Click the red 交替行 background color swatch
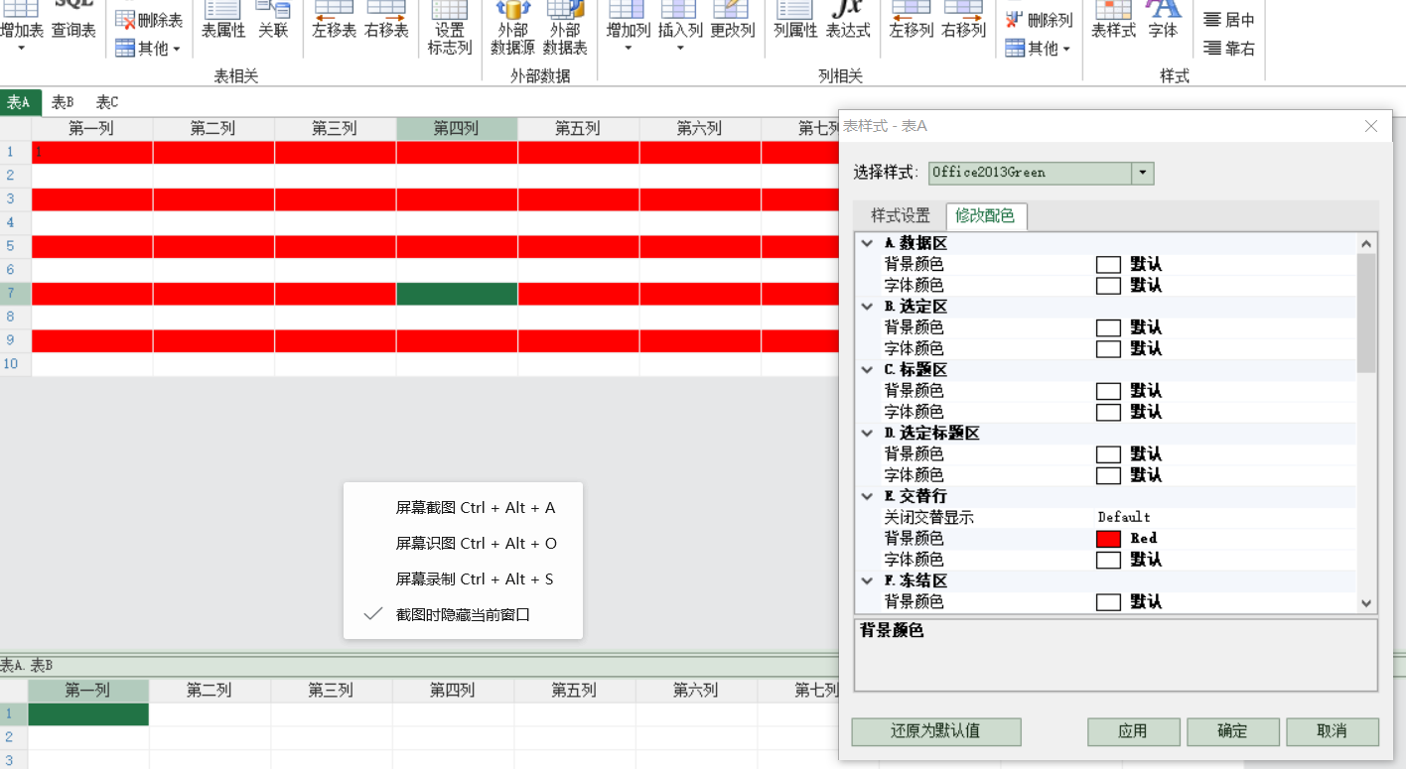Screen dimensions: 1406x769 click(1108, 539)
